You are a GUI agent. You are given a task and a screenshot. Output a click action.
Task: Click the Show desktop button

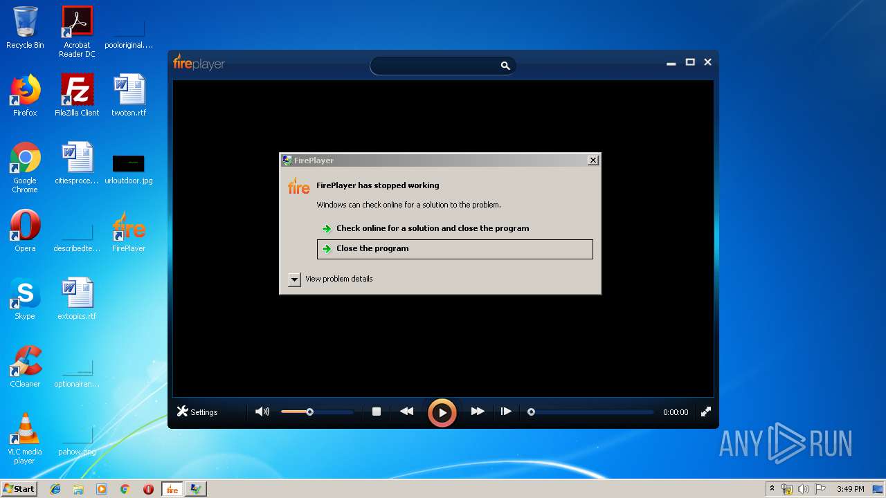(878, 489)
